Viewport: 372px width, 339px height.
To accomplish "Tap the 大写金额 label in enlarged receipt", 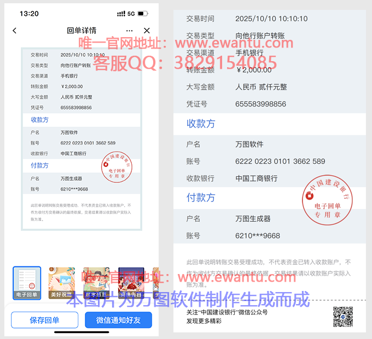I will (200, 87).
